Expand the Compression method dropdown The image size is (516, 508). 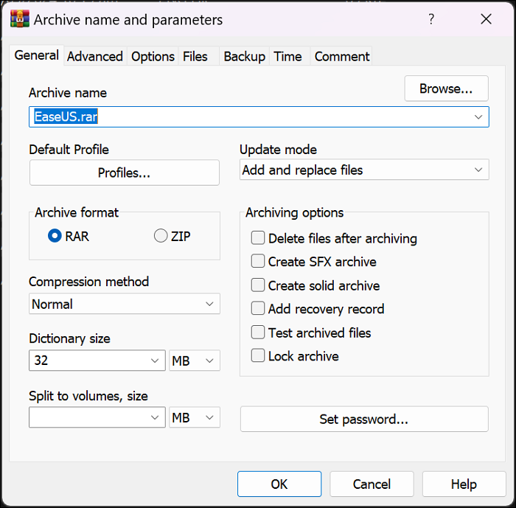click(x=124, y=304)
